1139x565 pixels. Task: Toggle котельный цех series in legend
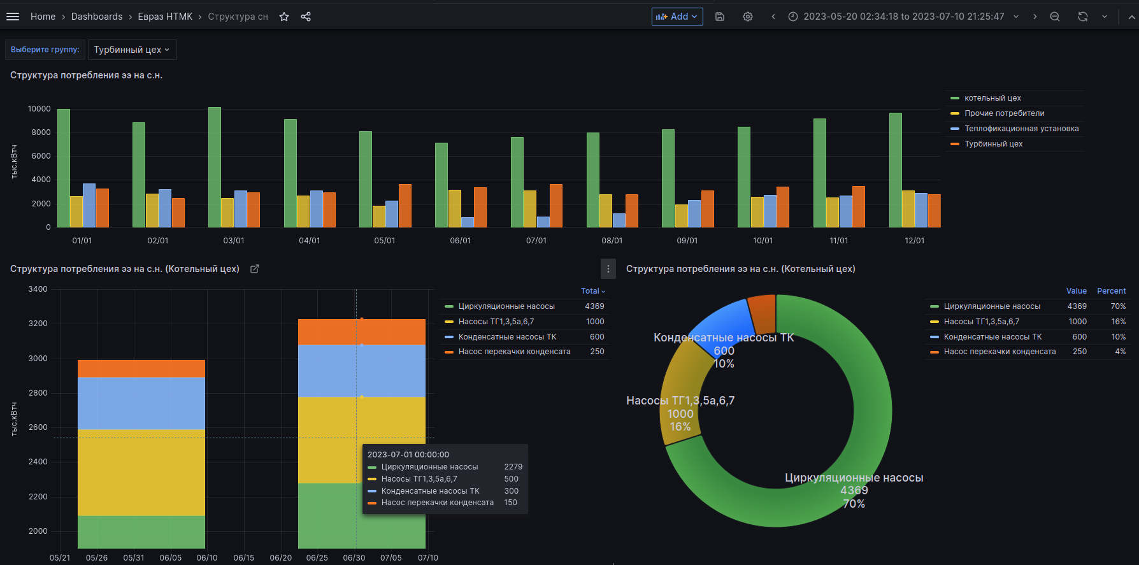[x=992, y=98]
